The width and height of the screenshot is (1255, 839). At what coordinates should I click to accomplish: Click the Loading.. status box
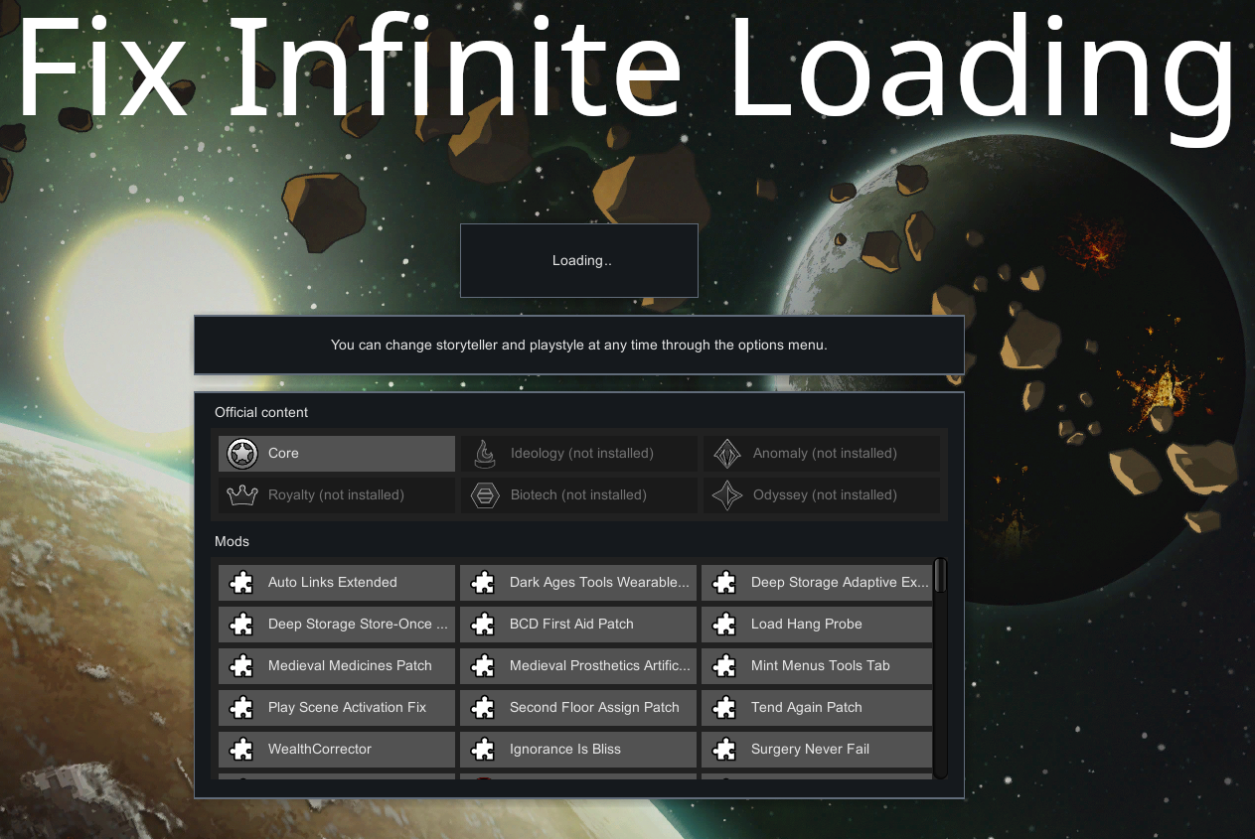click(x=579, y=260)
